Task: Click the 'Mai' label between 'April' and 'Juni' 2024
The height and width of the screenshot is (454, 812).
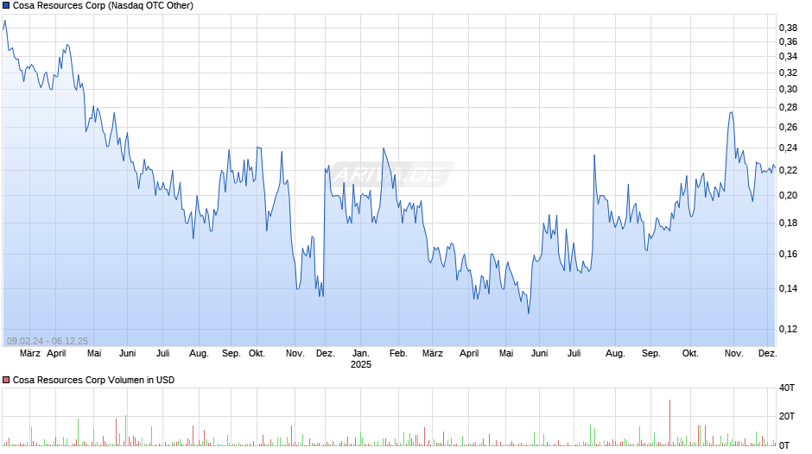Action: (x=94, y=354)
